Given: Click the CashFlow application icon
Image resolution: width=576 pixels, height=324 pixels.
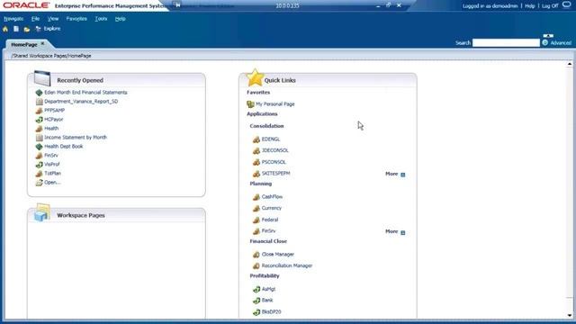Looking at the screenshot, I should click(x=256, y=197).
